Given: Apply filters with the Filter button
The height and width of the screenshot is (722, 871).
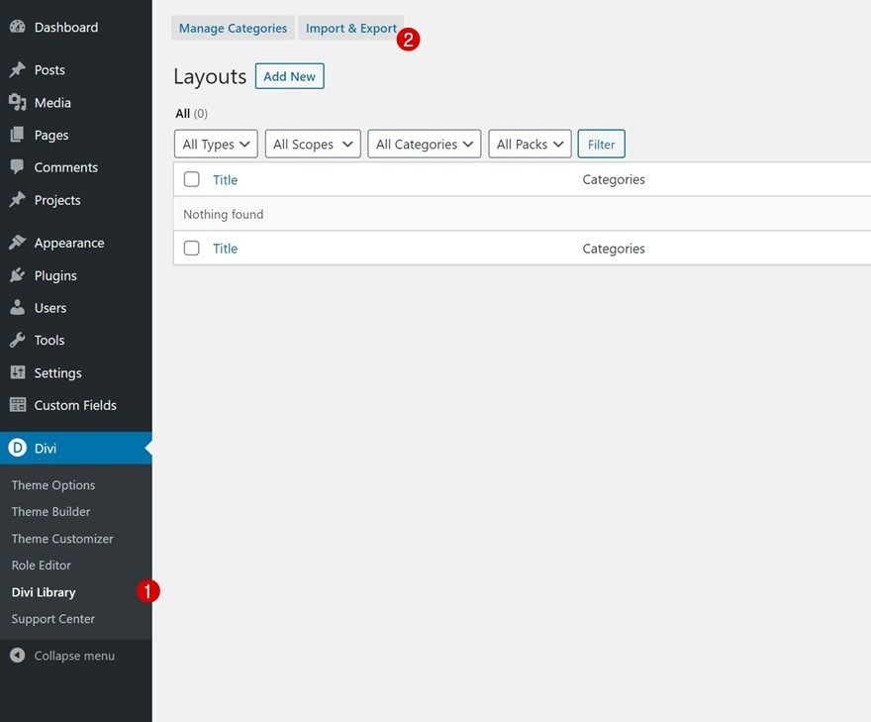Looking at the screenshot, I should [601, 144].
